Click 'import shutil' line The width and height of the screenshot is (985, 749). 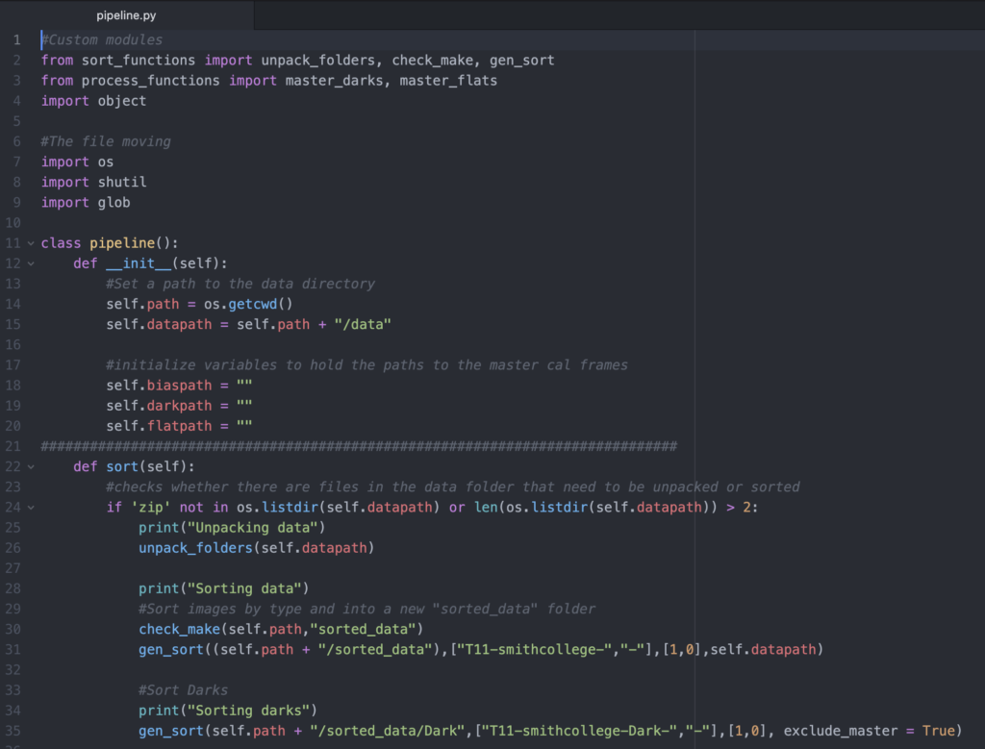click(93, 182)
